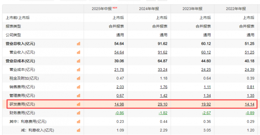Open 2022 营业成本 value 24.39 link
This screenshot has width=260, height=135.
pos(250,70)
